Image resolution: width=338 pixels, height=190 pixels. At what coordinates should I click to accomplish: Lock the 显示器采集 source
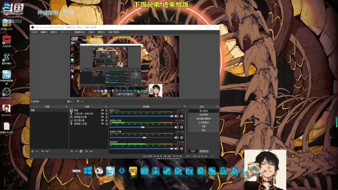[106, 120]
